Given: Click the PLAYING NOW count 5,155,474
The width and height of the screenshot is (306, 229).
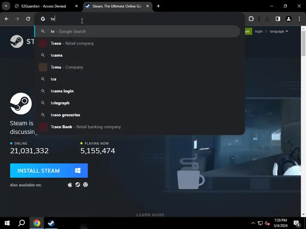Looking at the screenshot, I should click(98, 151).
